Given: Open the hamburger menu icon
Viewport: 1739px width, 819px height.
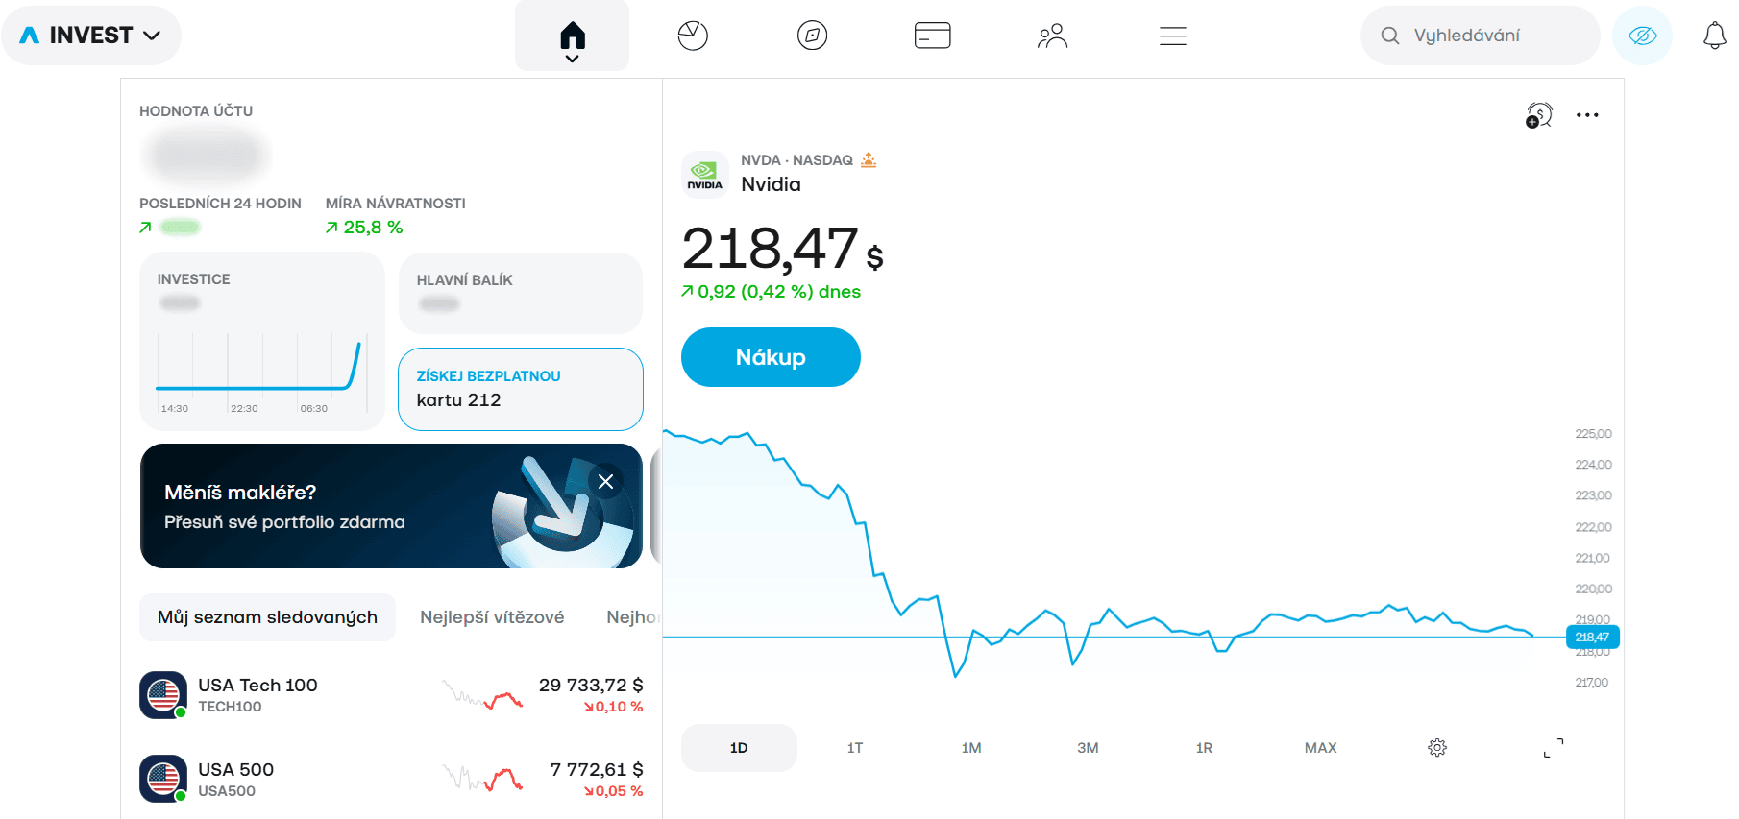Looking at the screenshot, I should (1172, 36).
